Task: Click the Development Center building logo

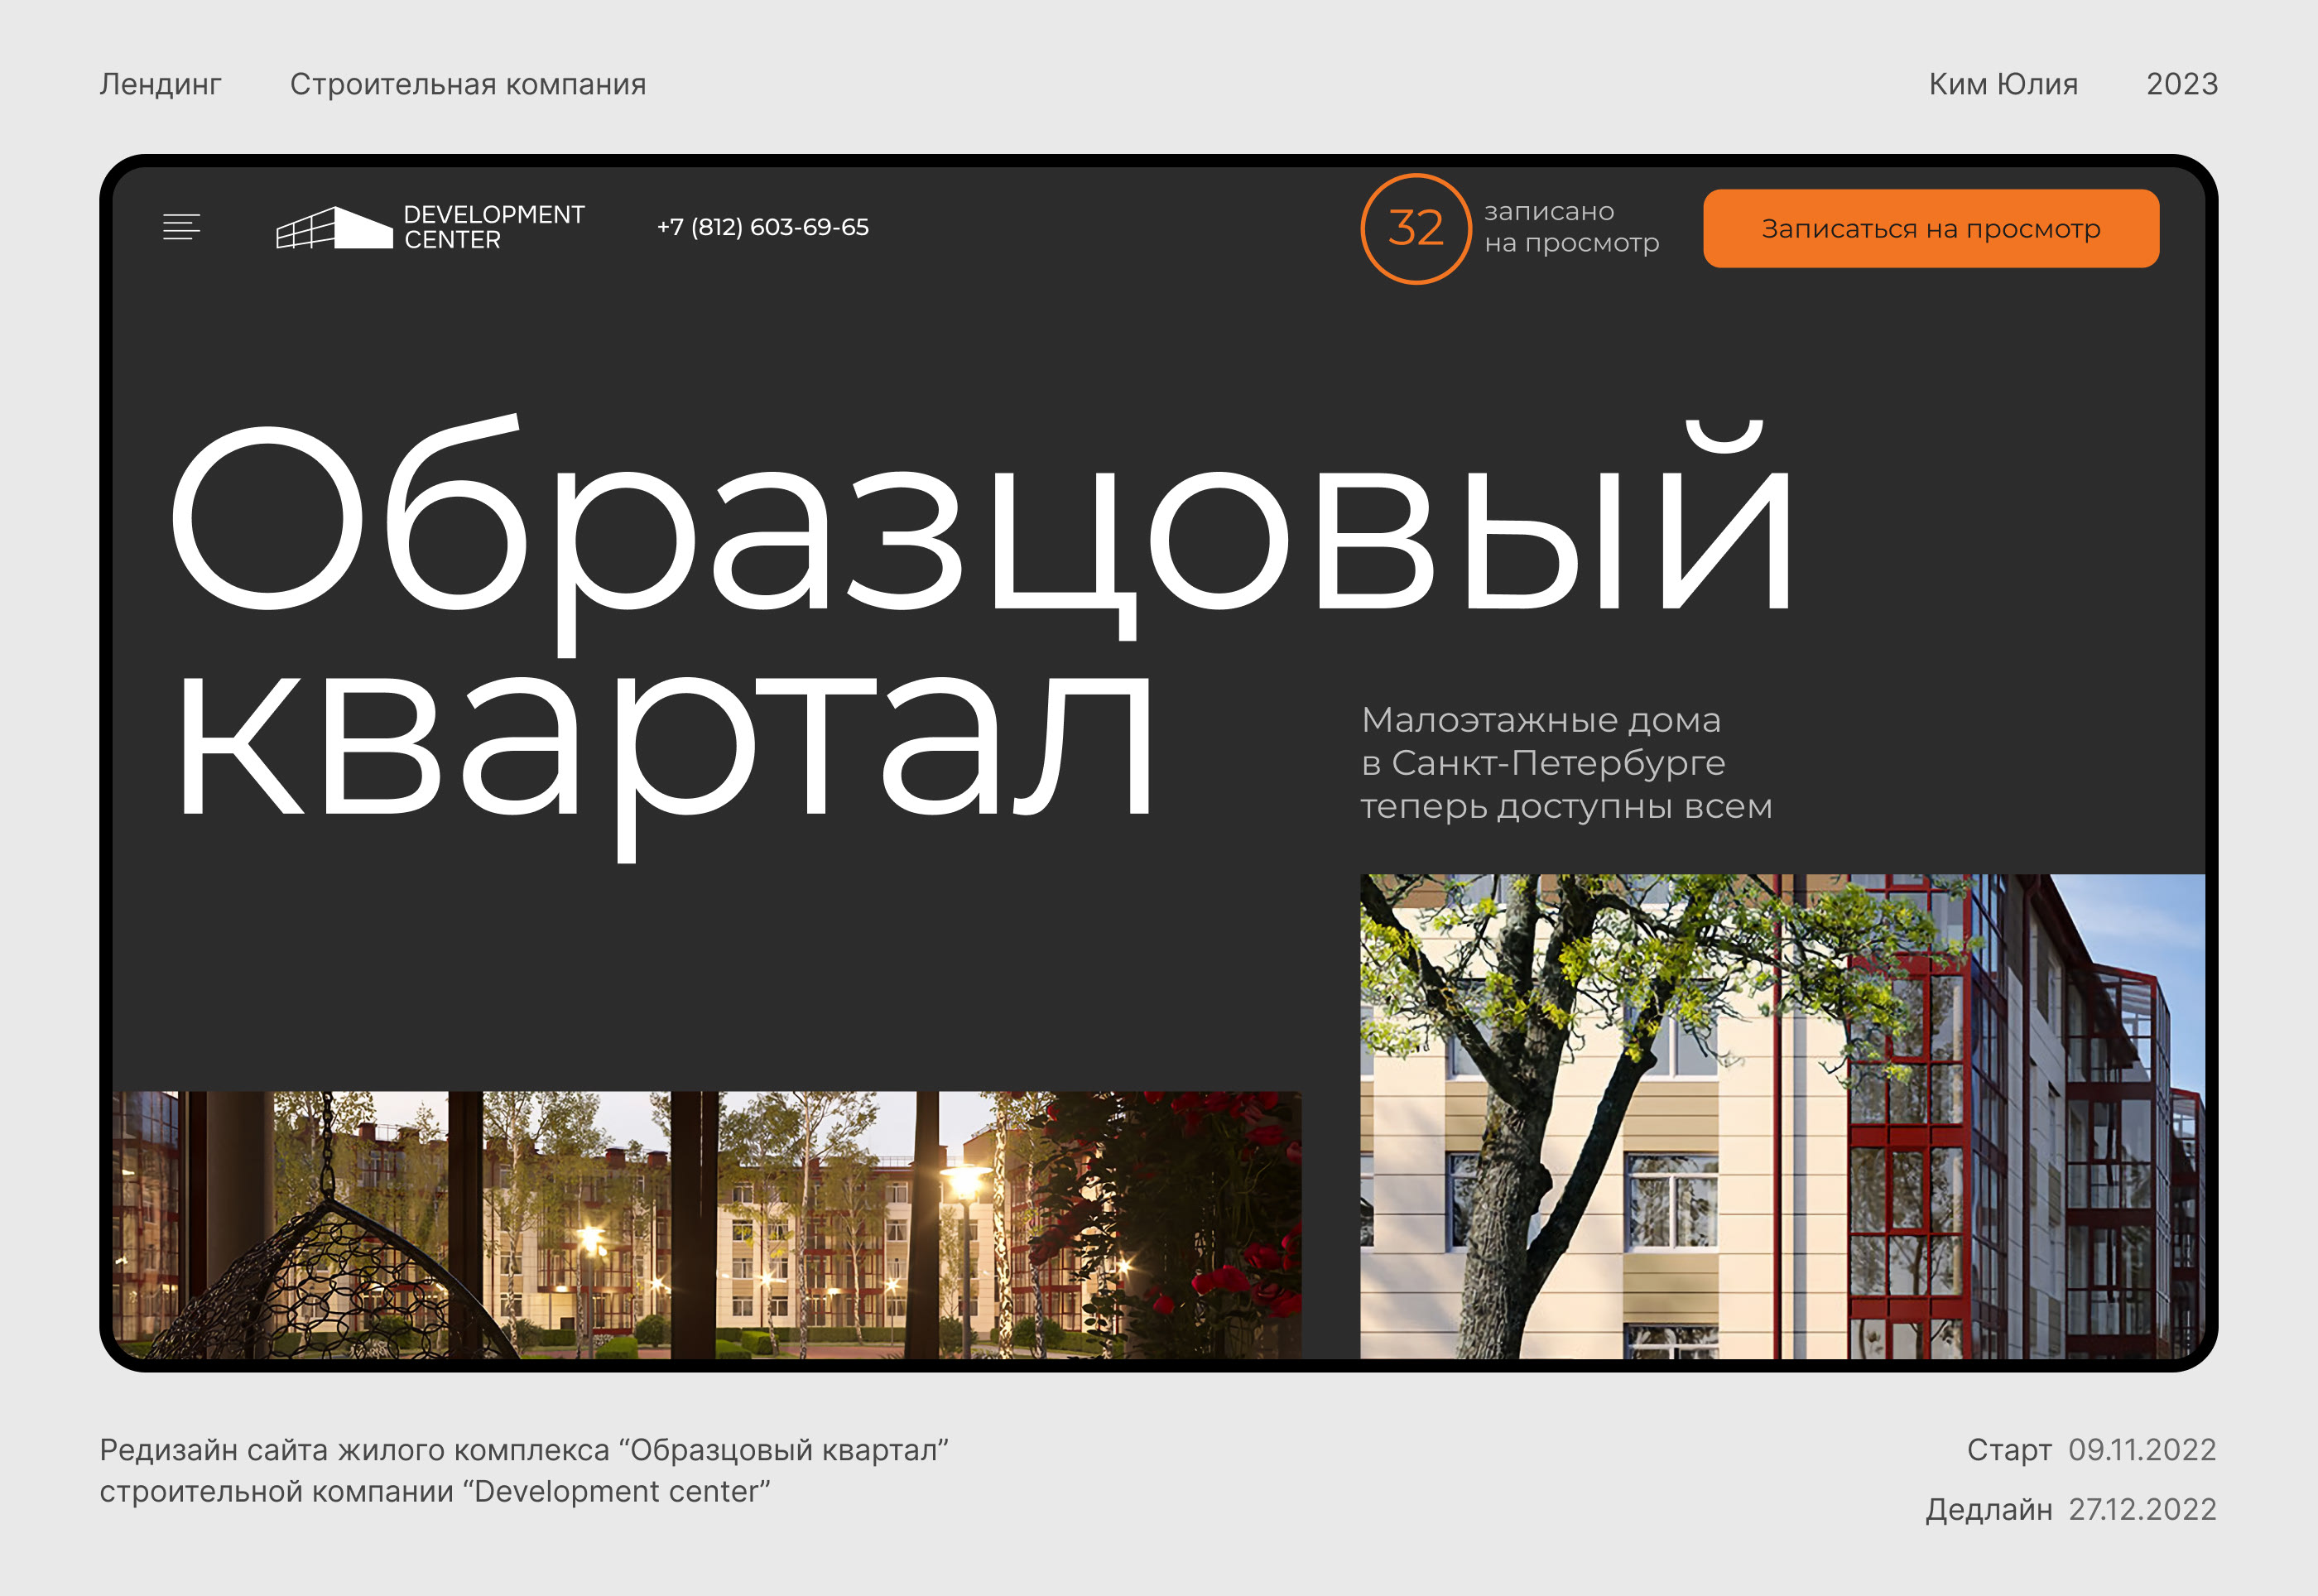Action: [334, 228]
